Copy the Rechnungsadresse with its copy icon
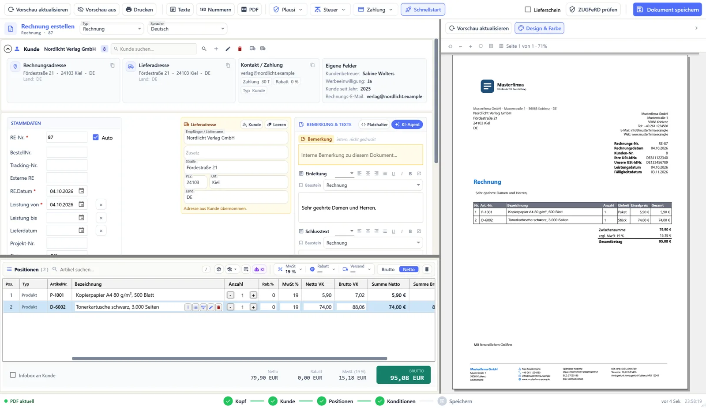706x408 pixels. coord(113,65)
